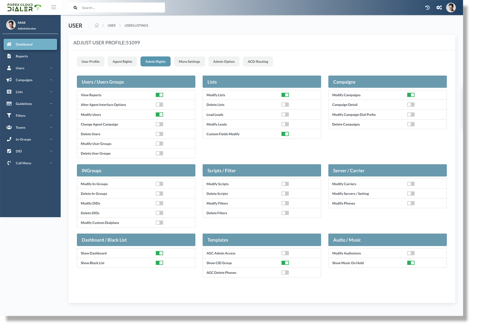Image resolution: width=478 pixels, height=335 pixels.
Task: Open the ACD-Routing tab
Action: (x=258, y=61)
